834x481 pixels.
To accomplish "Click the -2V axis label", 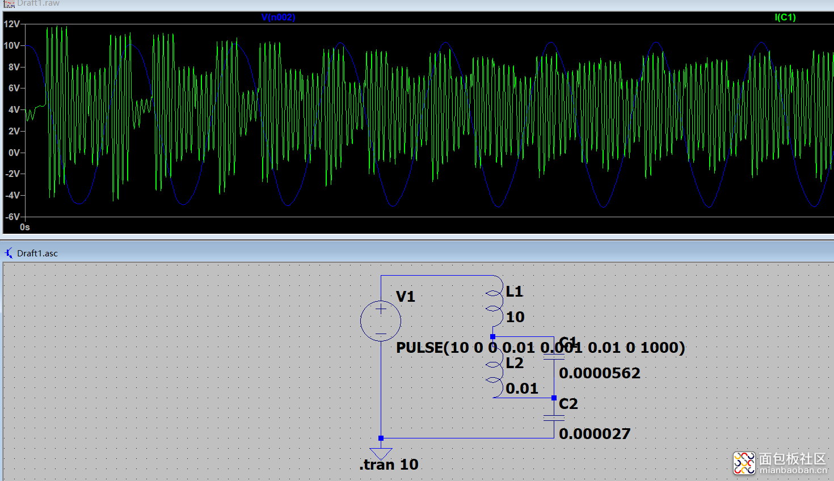I will [12, 174].
